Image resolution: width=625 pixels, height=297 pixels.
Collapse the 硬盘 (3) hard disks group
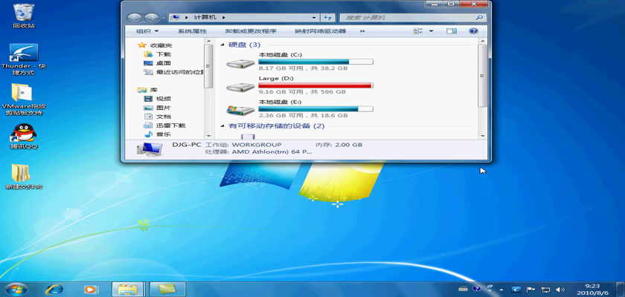(x=222, y=45)
